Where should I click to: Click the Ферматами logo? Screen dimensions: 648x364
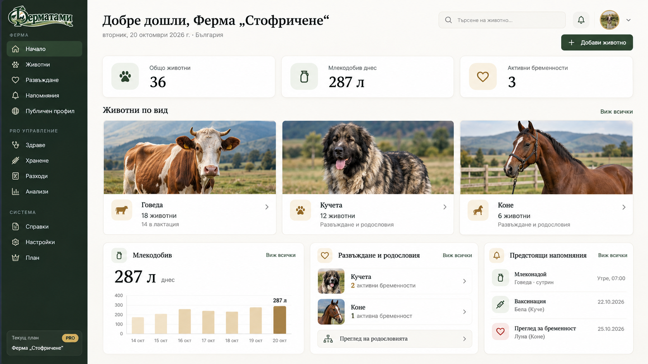tap(41, 17)
